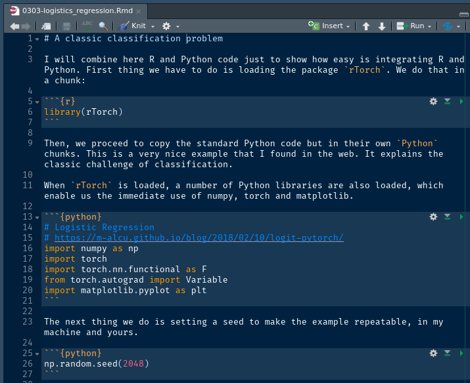Jump to next chunk with down arrow
The width and height of the screenshot is (470, 383).
[382, 26]
